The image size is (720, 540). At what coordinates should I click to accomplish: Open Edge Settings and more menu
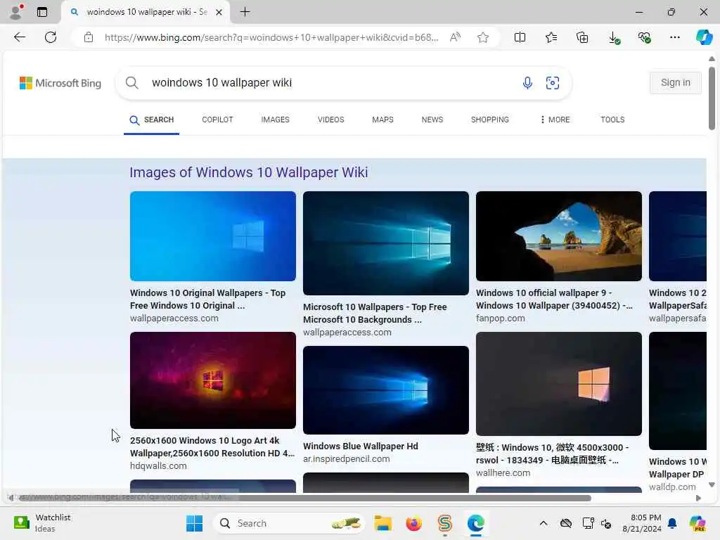coord(674,37)
